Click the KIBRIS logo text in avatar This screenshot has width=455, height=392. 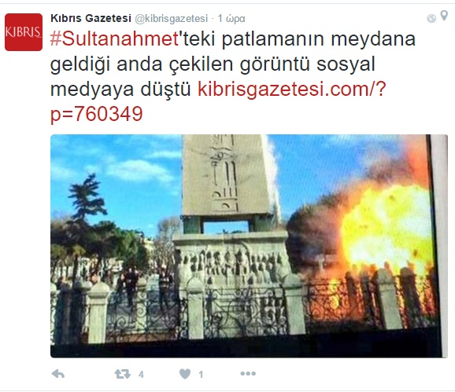click(x=24, y=32)
